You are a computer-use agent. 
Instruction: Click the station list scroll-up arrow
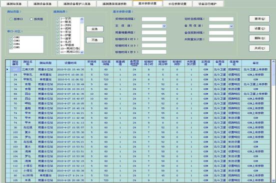point(82,19)
